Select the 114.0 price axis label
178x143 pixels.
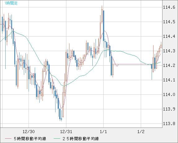coord(169,94)
